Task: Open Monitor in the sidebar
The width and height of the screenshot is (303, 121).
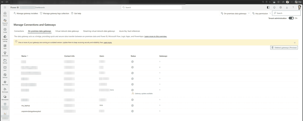Action: 5,76
